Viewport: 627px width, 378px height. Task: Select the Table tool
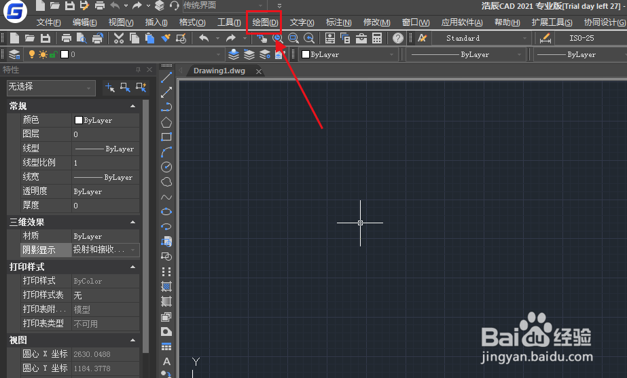[x=166, y=346]
